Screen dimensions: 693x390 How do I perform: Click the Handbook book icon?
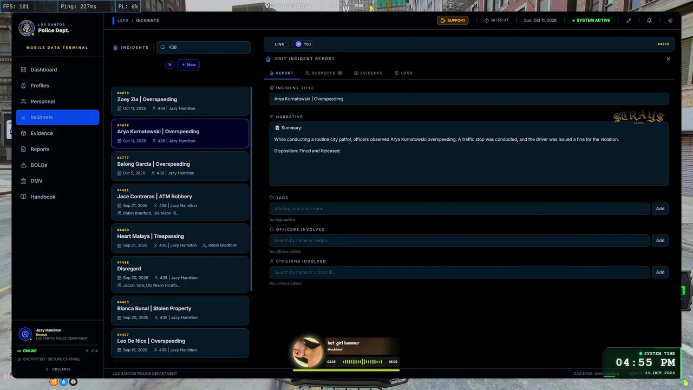[x=23, y=197]
